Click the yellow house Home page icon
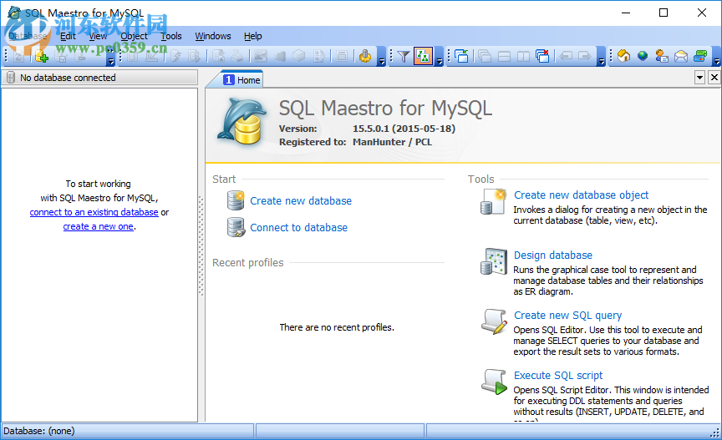Viewport: 722px width, 440px height. (623, 56)
